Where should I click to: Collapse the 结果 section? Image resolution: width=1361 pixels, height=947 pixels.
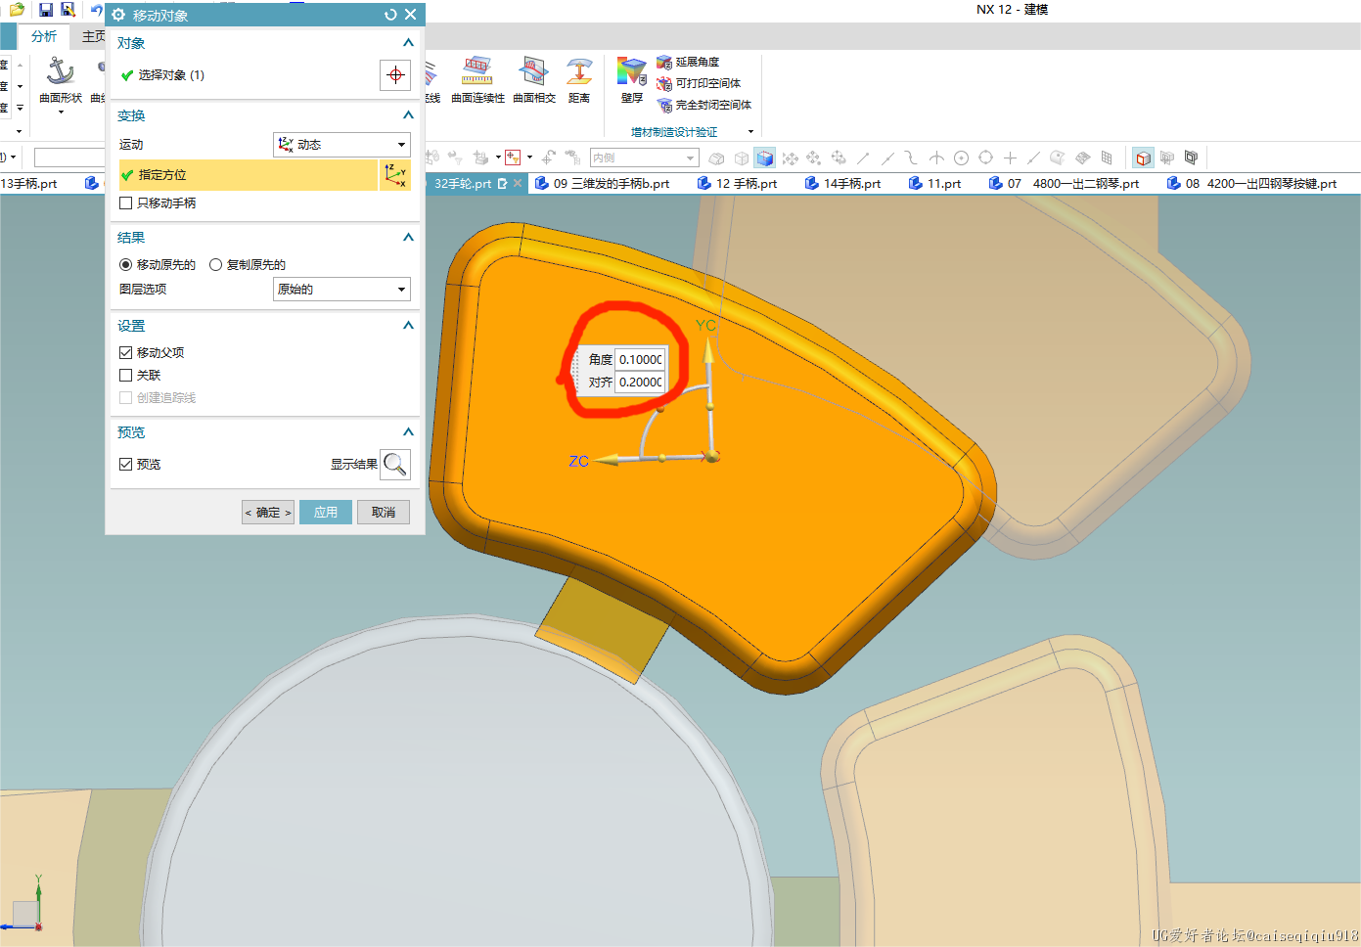click(x=408, y=238)
